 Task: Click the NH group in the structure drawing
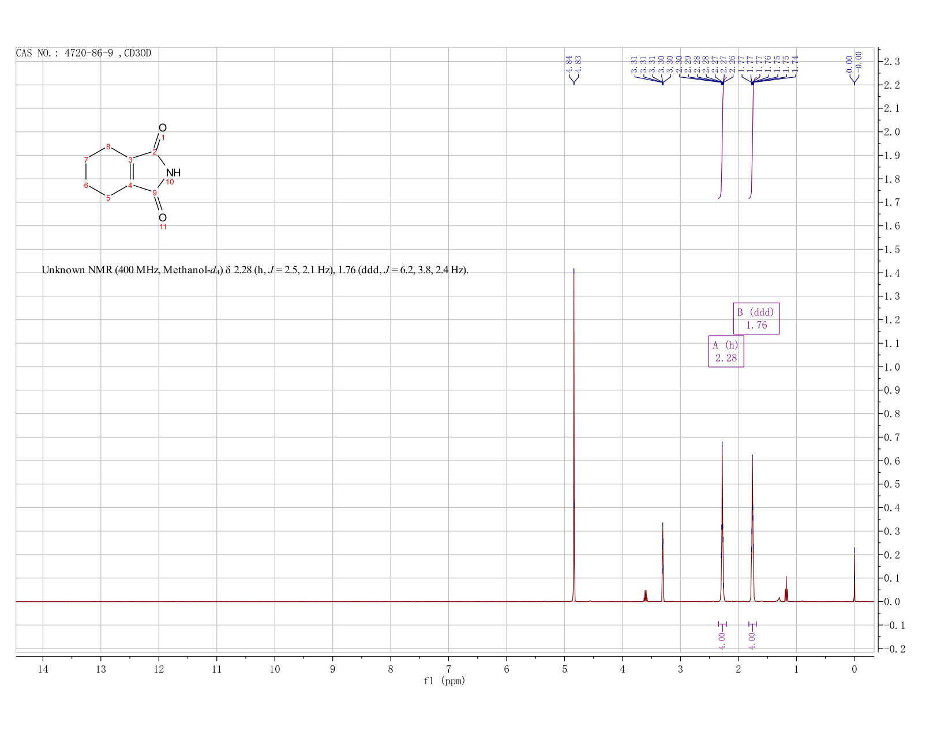point(173,172)
